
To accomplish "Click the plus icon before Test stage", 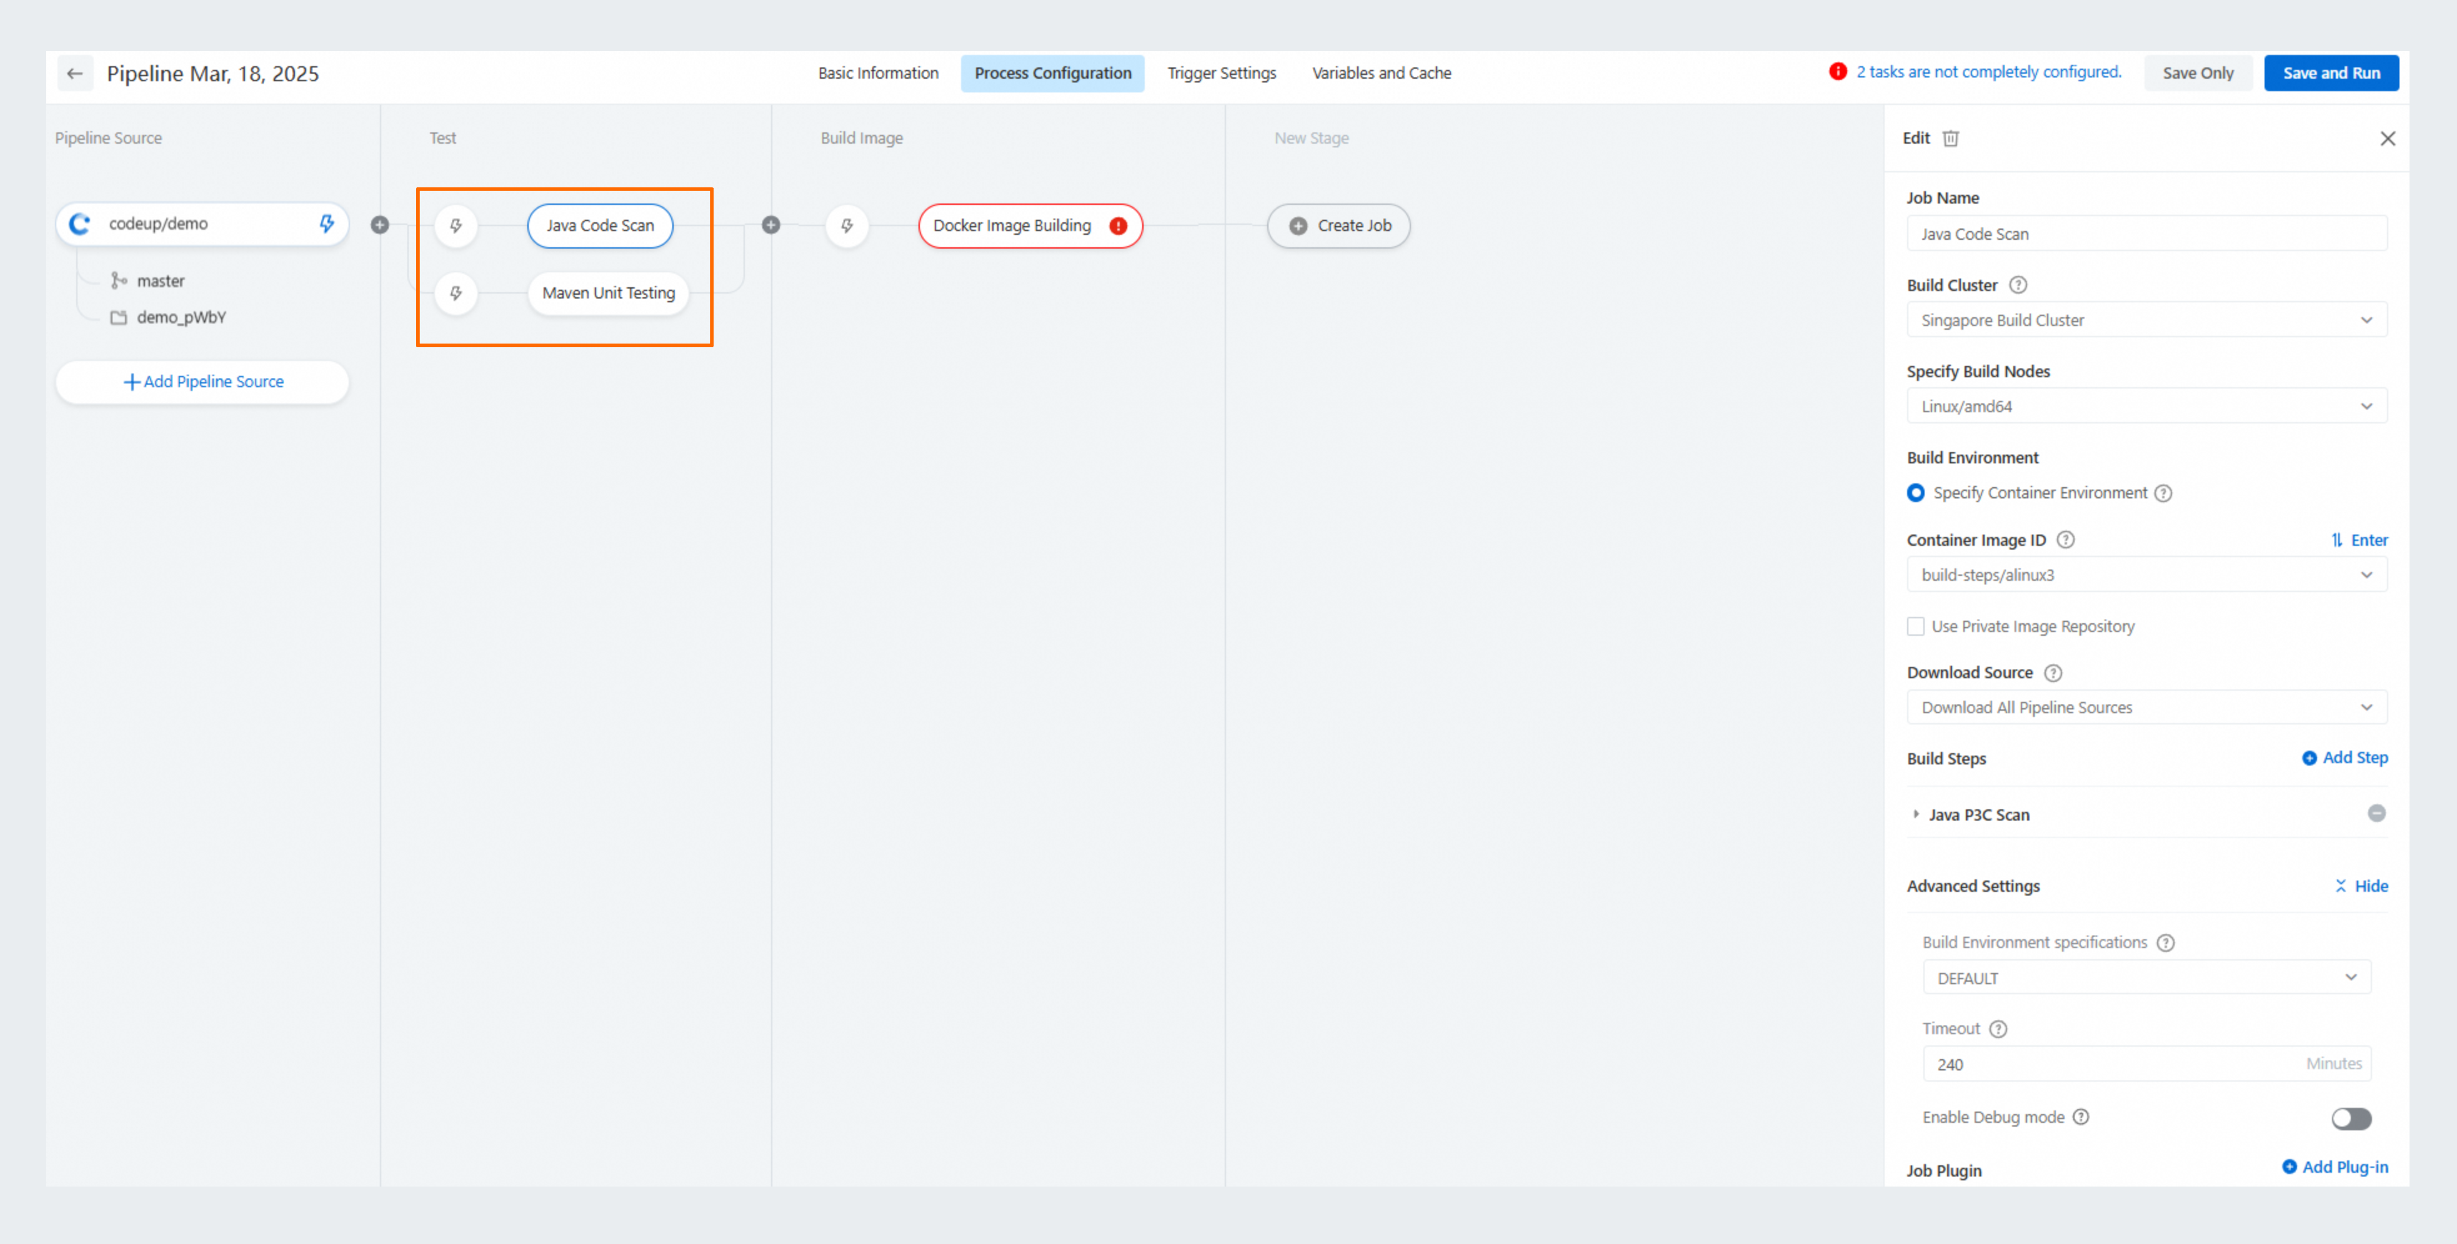I will pyautogui.click(x=380, y=225).
